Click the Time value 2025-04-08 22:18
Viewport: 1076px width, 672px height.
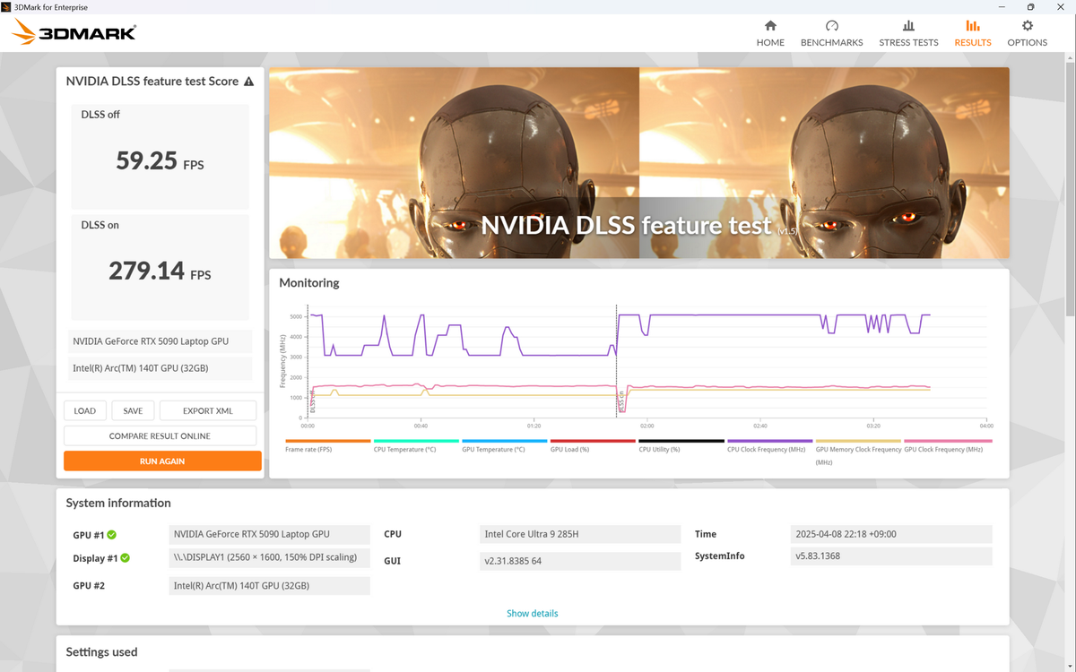click(x=891, y=534)
